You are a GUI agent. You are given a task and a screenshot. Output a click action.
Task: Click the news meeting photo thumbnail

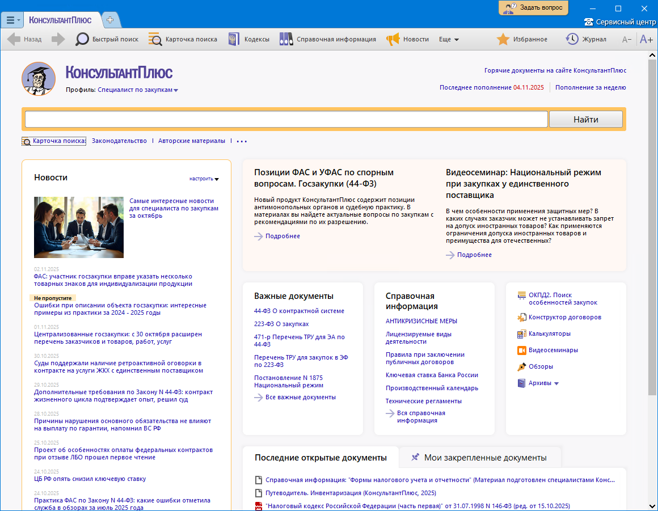point(79,227)
